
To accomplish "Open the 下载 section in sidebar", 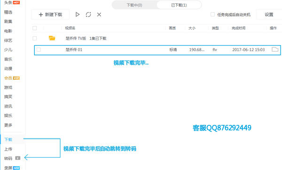I will pos(8,139).
